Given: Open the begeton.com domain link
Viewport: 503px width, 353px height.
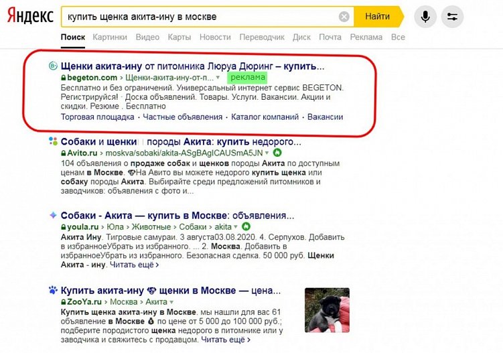Looking at the screenshot, I should point(92,78).
